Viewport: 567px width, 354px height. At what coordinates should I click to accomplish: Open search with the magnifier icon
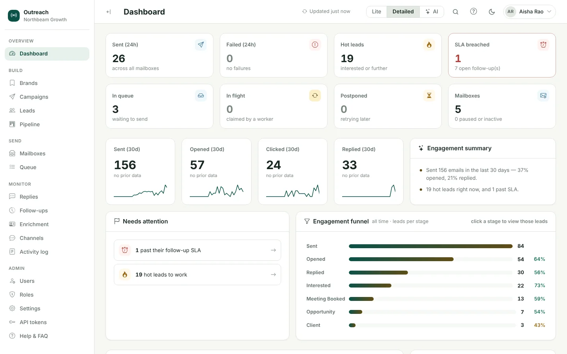point(456,12)
